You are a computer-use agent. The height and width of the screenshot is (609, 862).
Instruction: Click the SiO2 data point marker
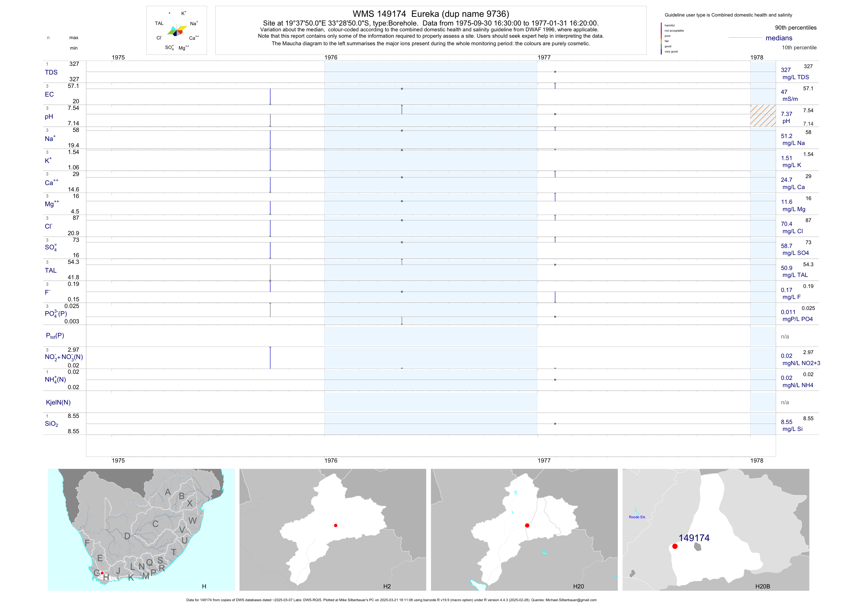(x=555, y=424)
